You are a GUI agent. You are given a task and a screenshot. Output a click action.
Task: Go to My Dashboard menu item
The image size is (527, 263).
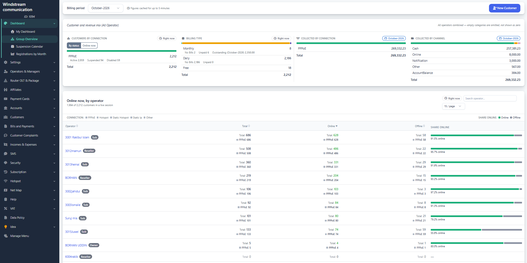coord(26,32)
